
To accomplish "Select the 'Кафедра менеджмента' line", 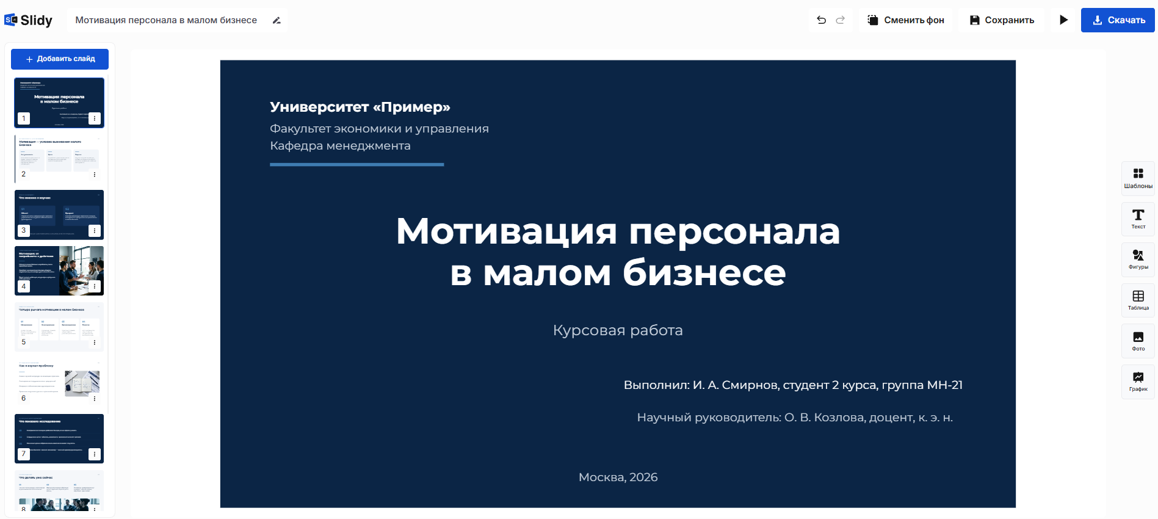I will click(x=340, y=146).
